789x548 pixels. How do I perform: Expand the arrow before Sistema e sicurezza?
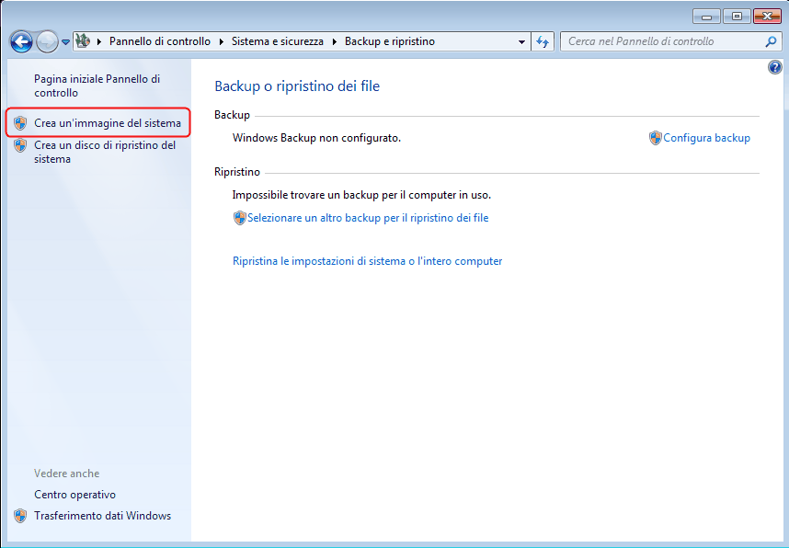tap(222, 41)
